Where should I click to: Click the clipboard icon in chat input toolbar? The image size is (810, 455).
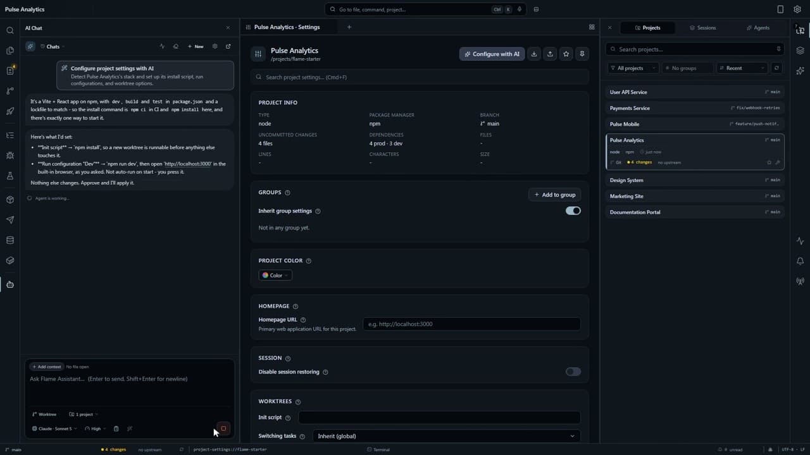[x=116, y=428]
